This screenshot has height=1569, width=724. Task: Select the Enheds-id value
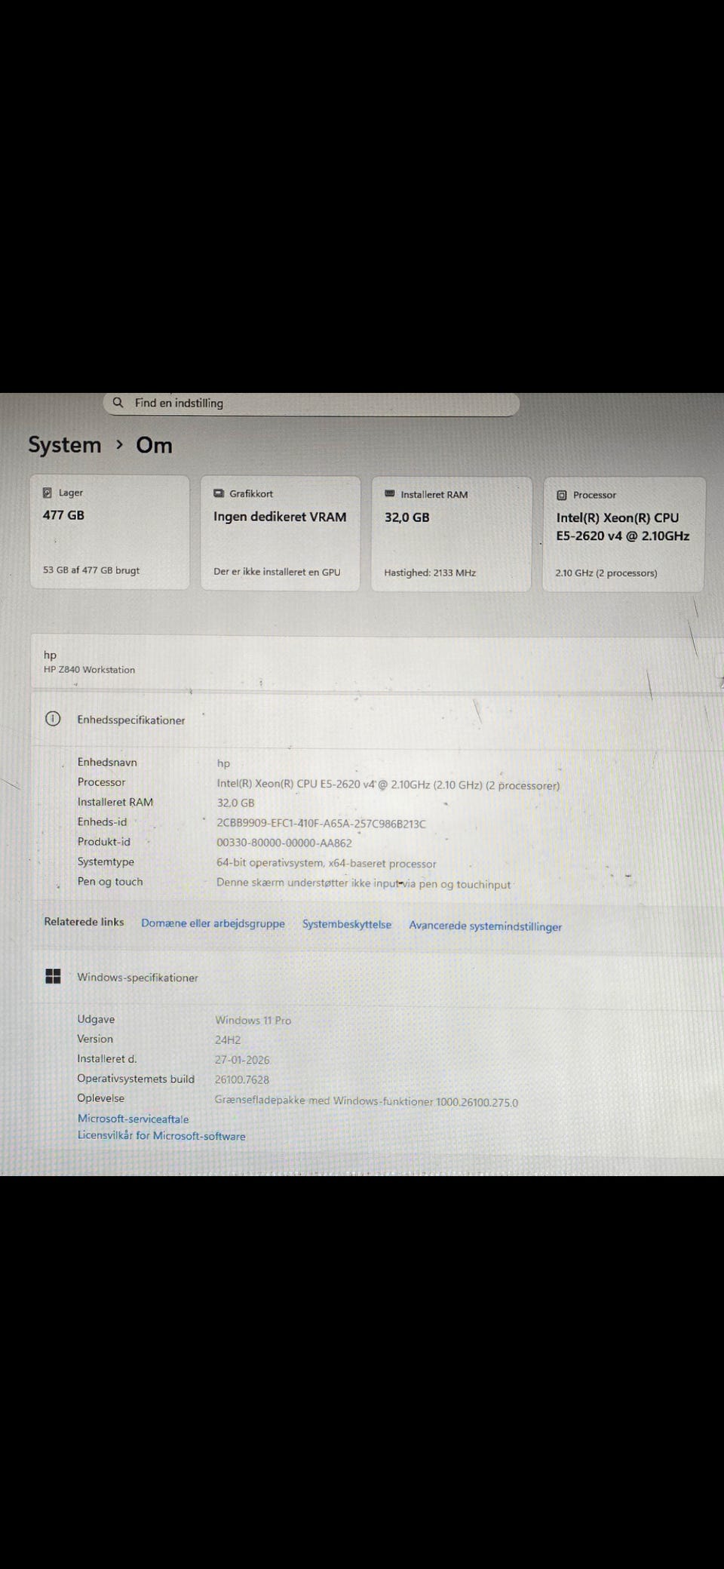point(321,824)
